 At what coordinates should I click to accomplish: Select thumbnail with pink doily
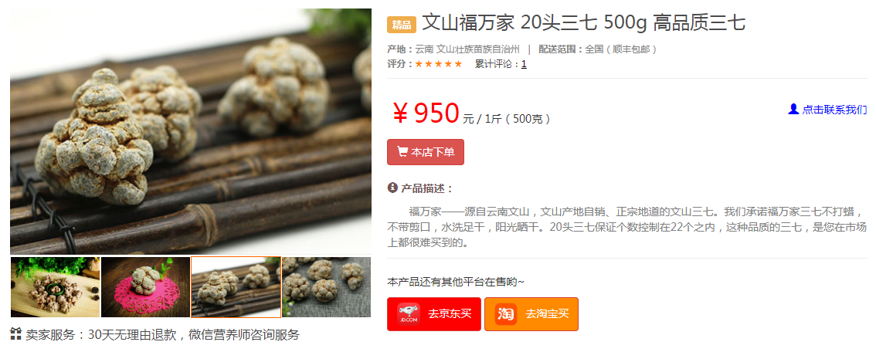(x=145, y=286)
